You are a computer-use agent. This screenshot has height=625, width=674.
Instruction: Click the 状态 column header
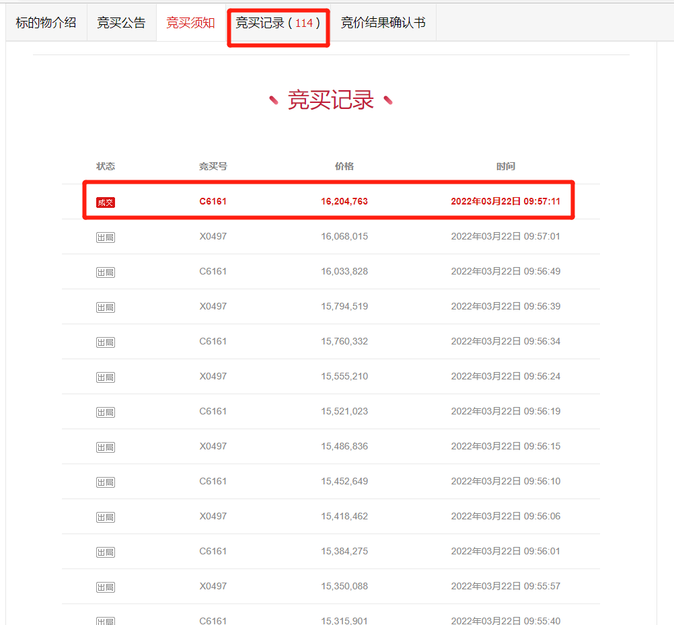106,166
